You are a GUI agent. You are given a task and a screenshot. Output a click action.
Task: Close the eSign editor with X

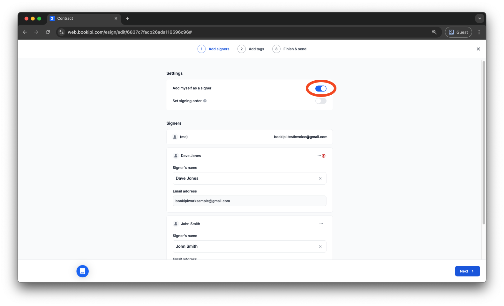(478, 49)
